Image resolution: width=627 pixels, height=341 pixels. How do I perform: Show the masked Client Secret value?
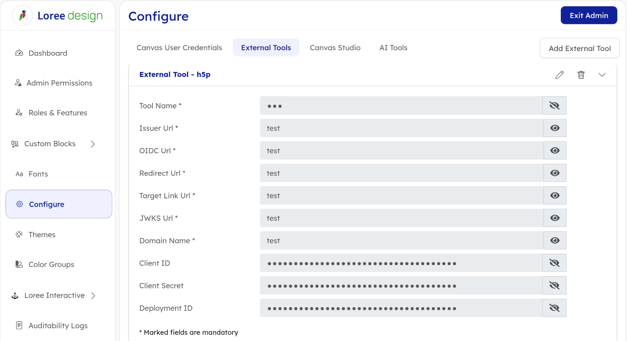pyautogui.click(x=554, y=286)
